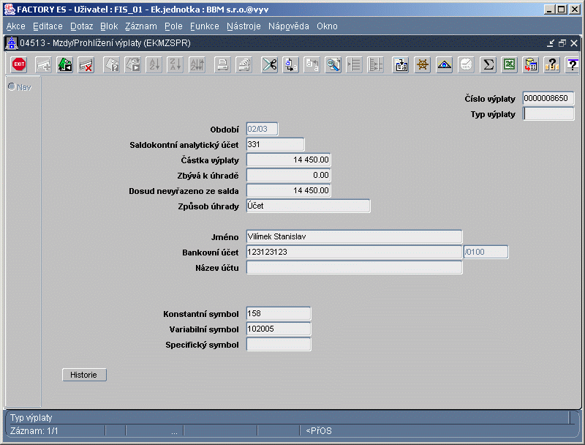Click the sort ascending A-Z icon
This screenshot has height=445, width=585.
coord(154,64)
